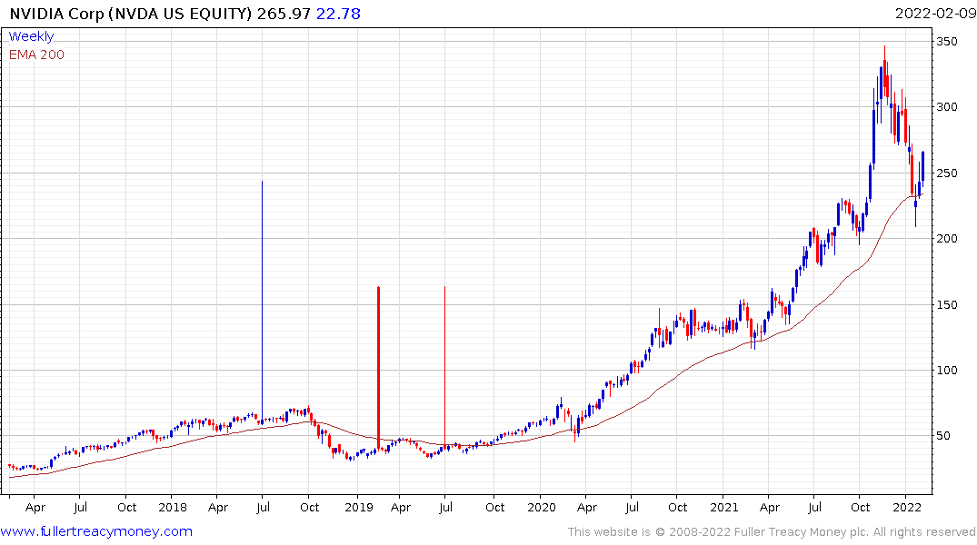Click the 300 price axis label
The height and width of the screenshot is (545, 977).
click(x=947, y=107)
